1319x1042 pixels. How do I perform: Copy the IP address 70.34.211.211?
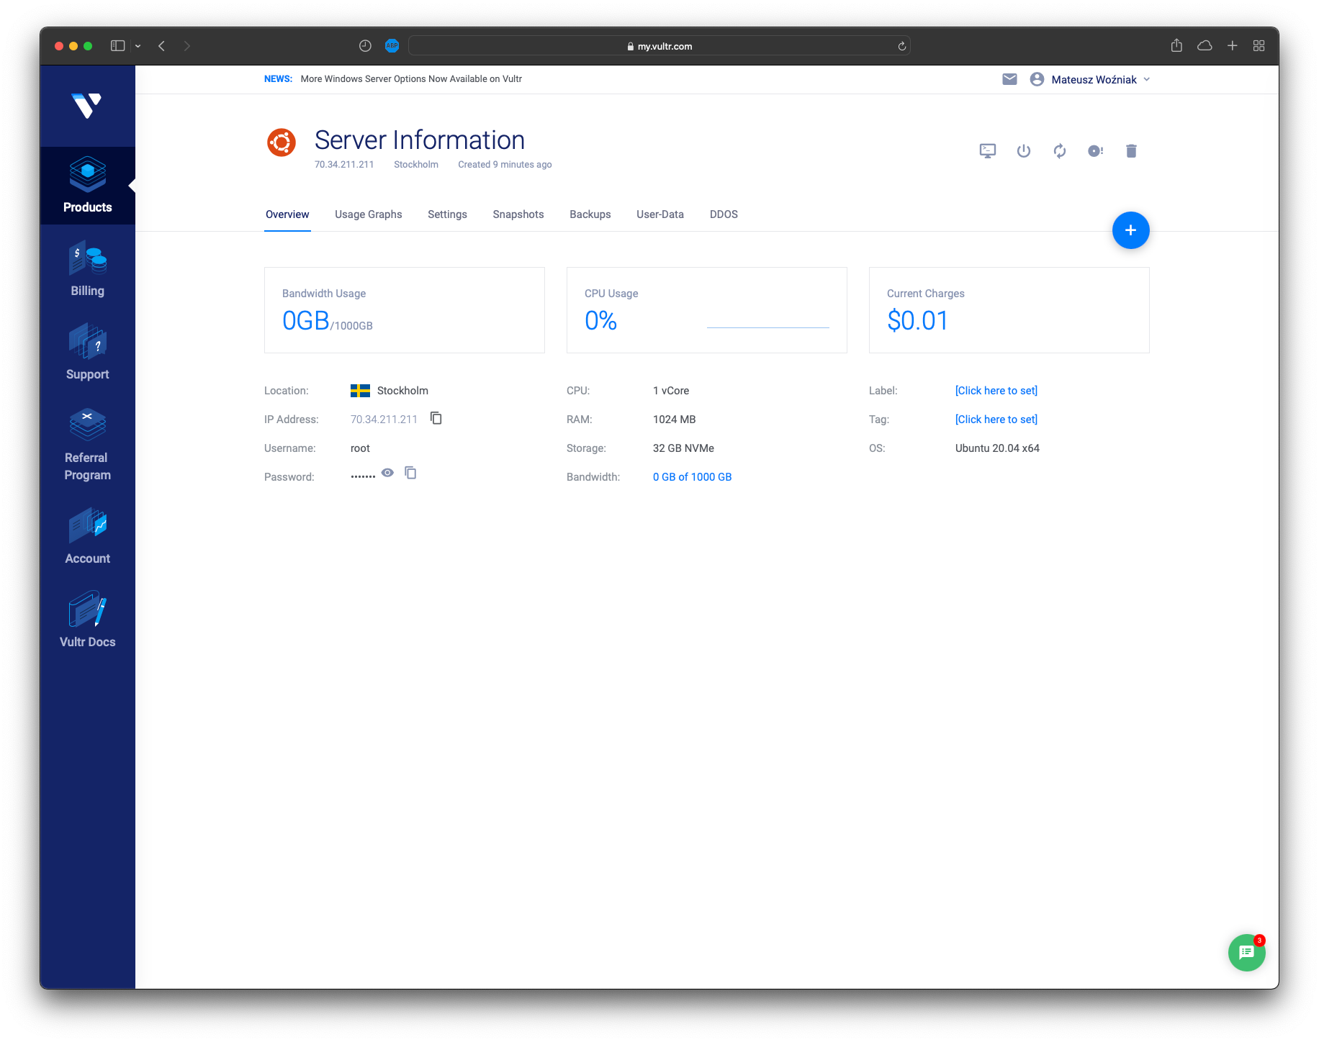(436, 418)
